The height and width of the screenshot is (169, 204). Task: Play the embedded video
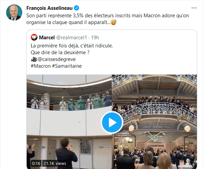(x=112, y=122)
